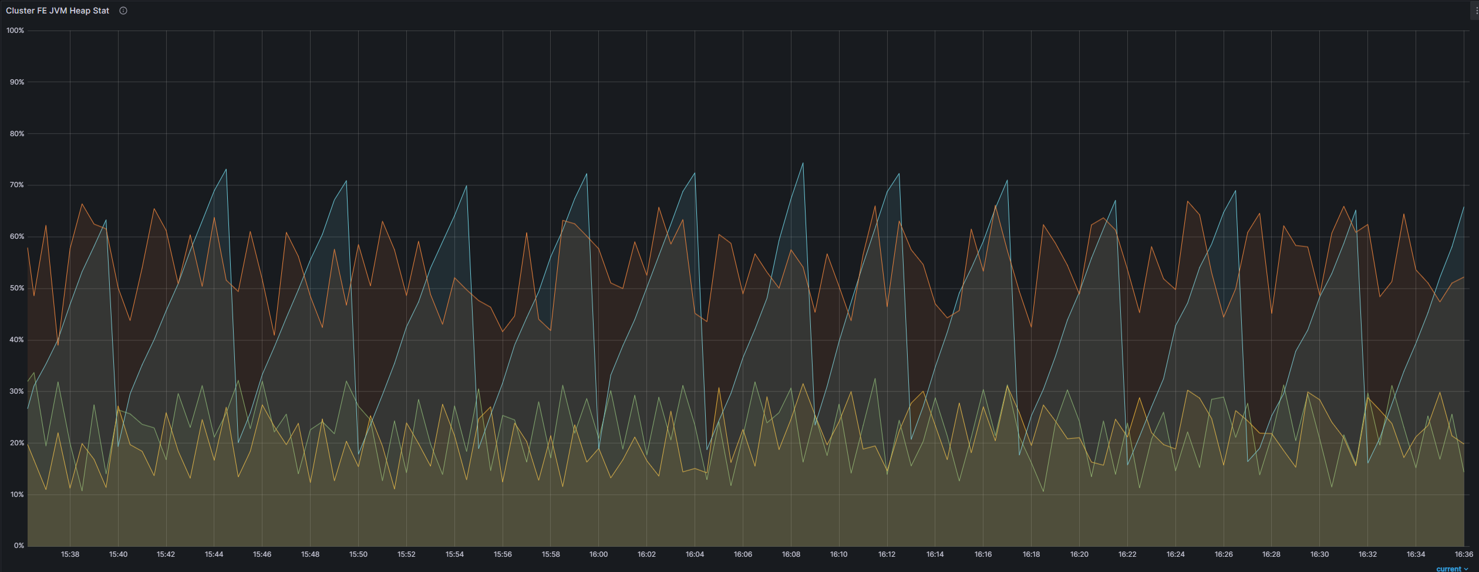Click the 16:00 time axis label
This screenshot has width=1479, height=572.
coord(598,554)
